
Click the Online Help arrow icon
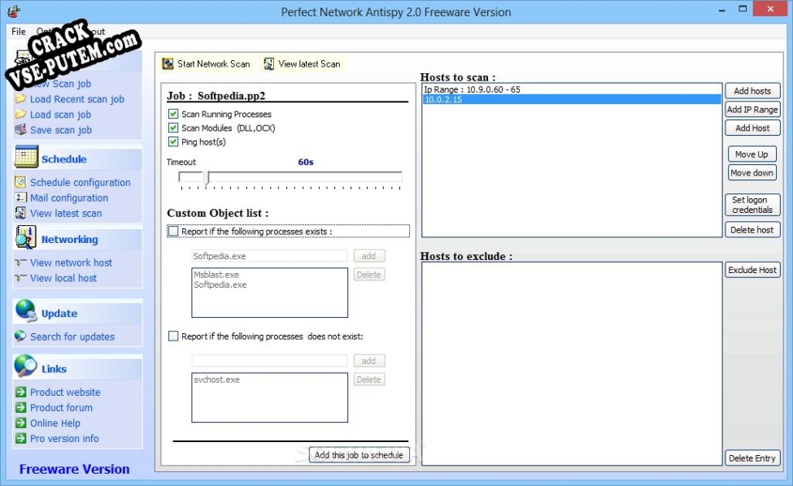click(20, 423)
